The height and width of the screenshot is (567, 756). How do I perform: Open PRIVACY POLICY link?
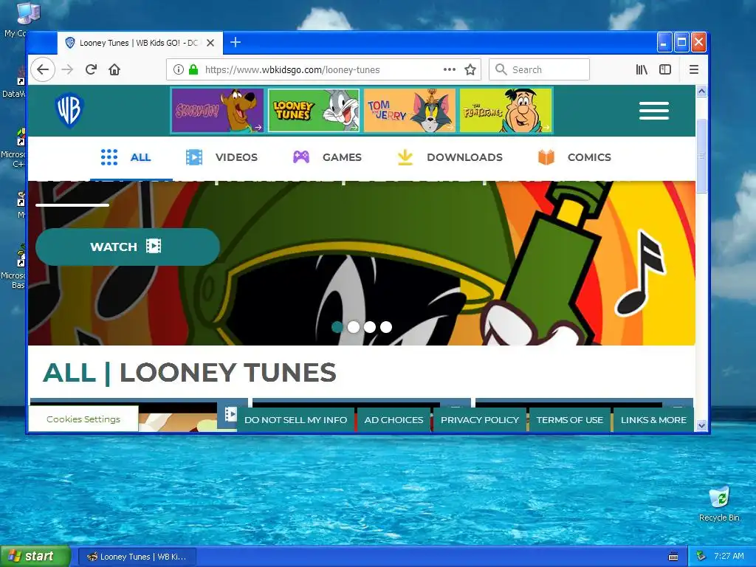point(480,420)
